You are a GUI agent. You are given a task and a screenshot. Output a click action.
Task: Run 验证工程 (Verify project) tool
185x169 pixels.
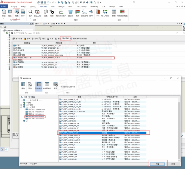[x=37, y=13]
